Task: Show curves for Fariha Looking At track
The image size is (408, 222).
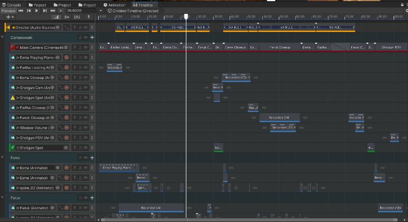Action: pyautogui.click(x=61, y=68)
